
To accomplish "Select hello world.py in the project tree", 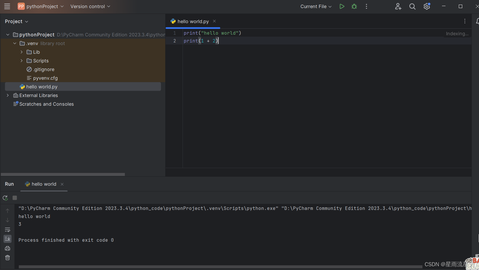I will pyautogui.click(x=83, y=87).
